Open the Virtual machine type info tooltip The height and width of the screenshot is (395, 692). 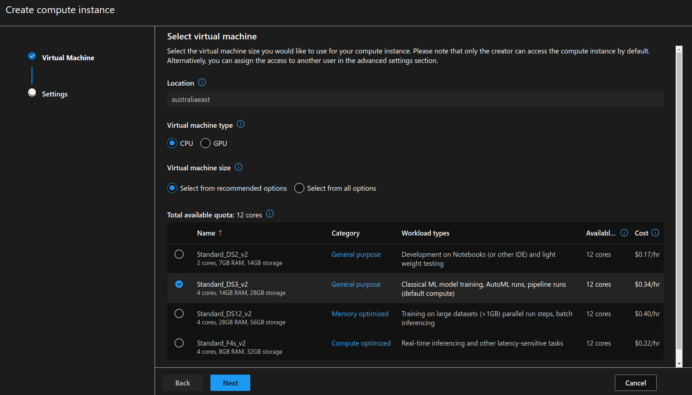241,124
